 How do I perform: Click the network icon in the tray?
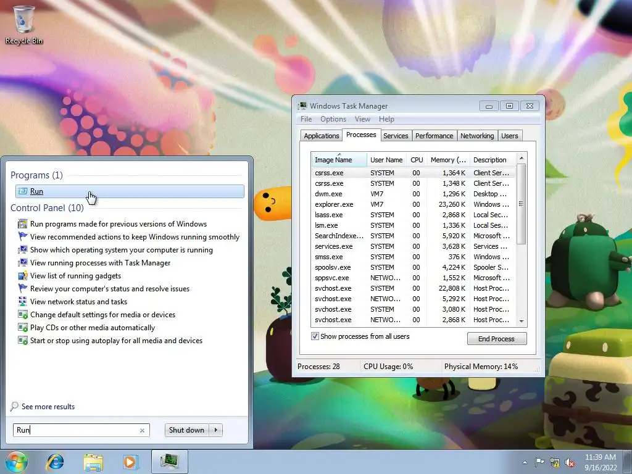(x=555, y=462)
